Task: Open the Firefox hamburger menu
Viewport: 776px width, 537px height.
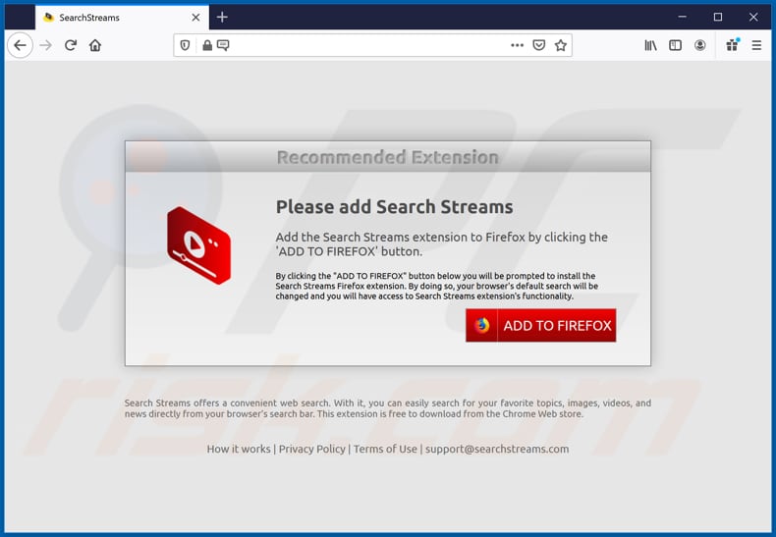Action: point(756,45)
